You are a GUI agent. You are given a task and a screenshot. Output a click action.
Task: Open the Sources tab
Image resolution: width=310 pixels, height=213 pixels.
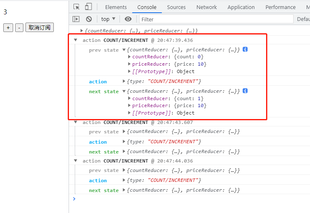point(177,7)
